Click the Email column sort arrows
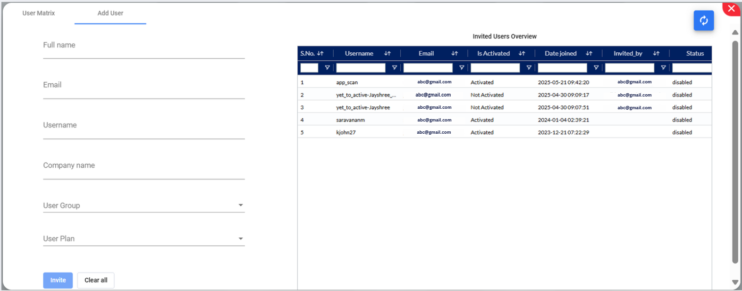Screen dimensions: 742x291 (x=455, y=54)
